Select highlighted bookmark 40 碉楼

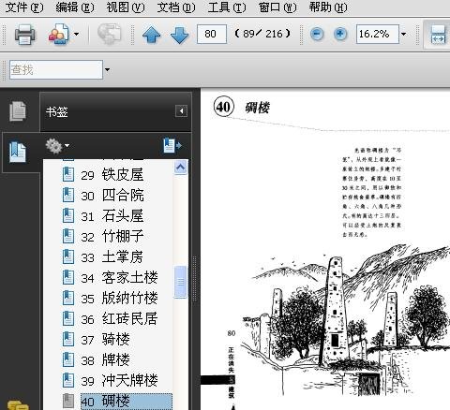(x=127, y=402)
